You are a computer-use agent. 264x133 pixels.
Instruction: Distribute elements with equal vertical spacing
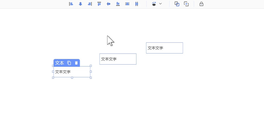127,4
